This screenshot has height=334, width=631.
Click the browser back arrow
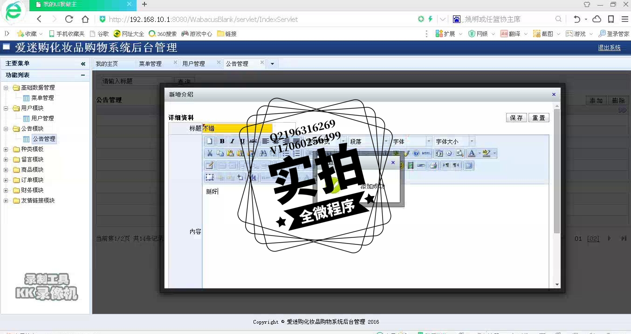tap(39, 19)
